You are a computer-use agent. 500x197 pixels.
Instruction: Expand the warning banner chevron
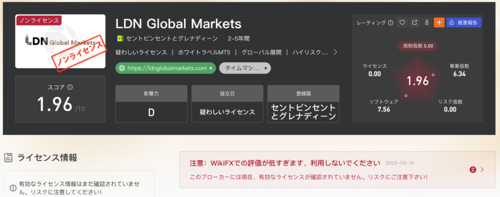click(x=482, y=170)
